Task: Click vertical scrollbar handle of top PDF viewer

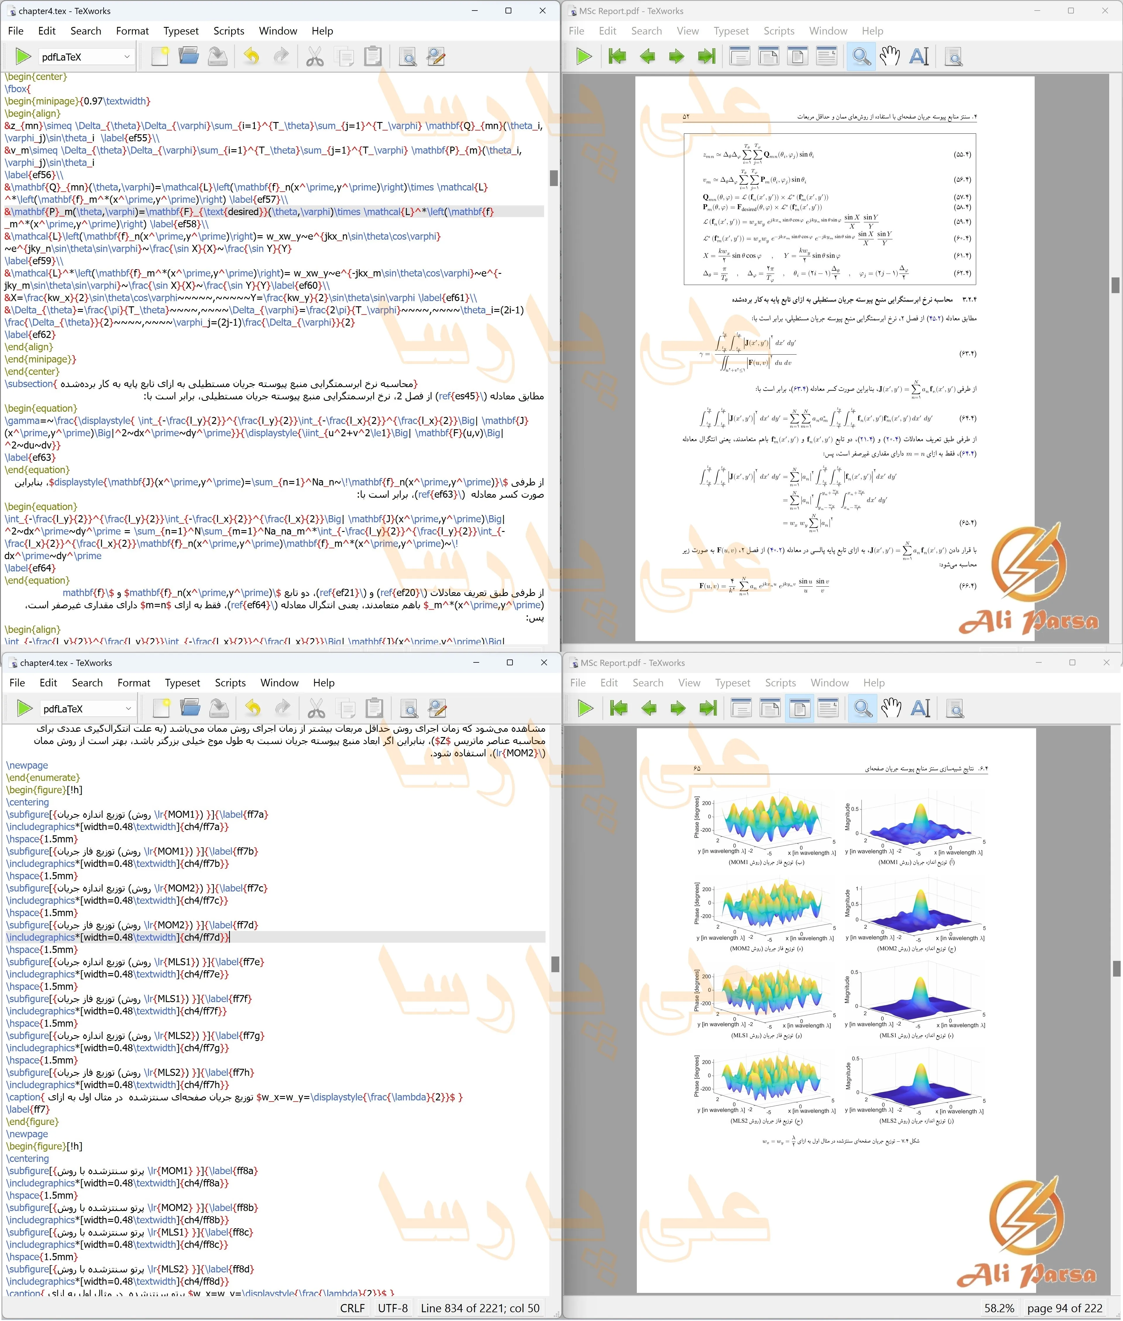Action: 1115,285
